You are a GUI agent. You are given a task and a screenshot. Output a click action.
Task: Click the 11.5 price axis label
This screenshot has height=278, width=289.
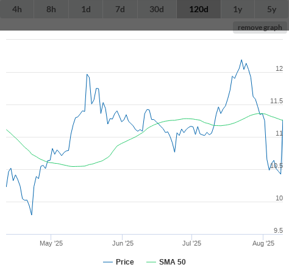click(276, 101)
